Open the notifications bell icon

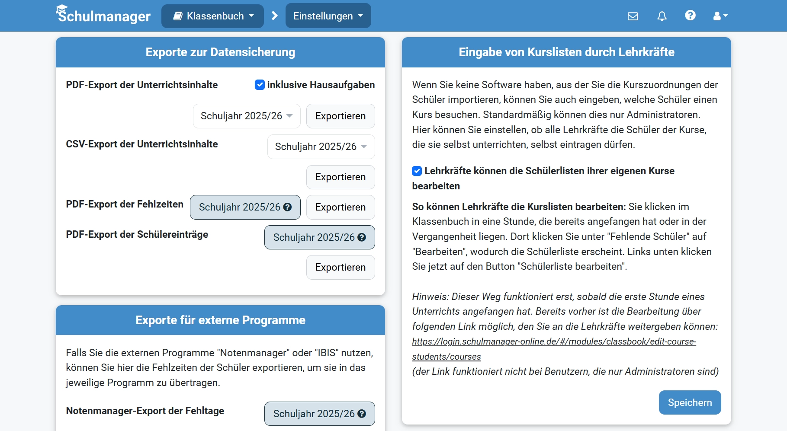[662, 16]
